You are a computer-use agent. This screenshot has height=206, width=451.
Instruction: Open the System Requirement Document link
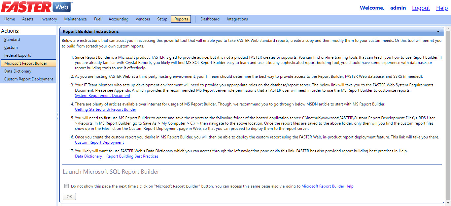pyautogui.click(x=103, y=96)
